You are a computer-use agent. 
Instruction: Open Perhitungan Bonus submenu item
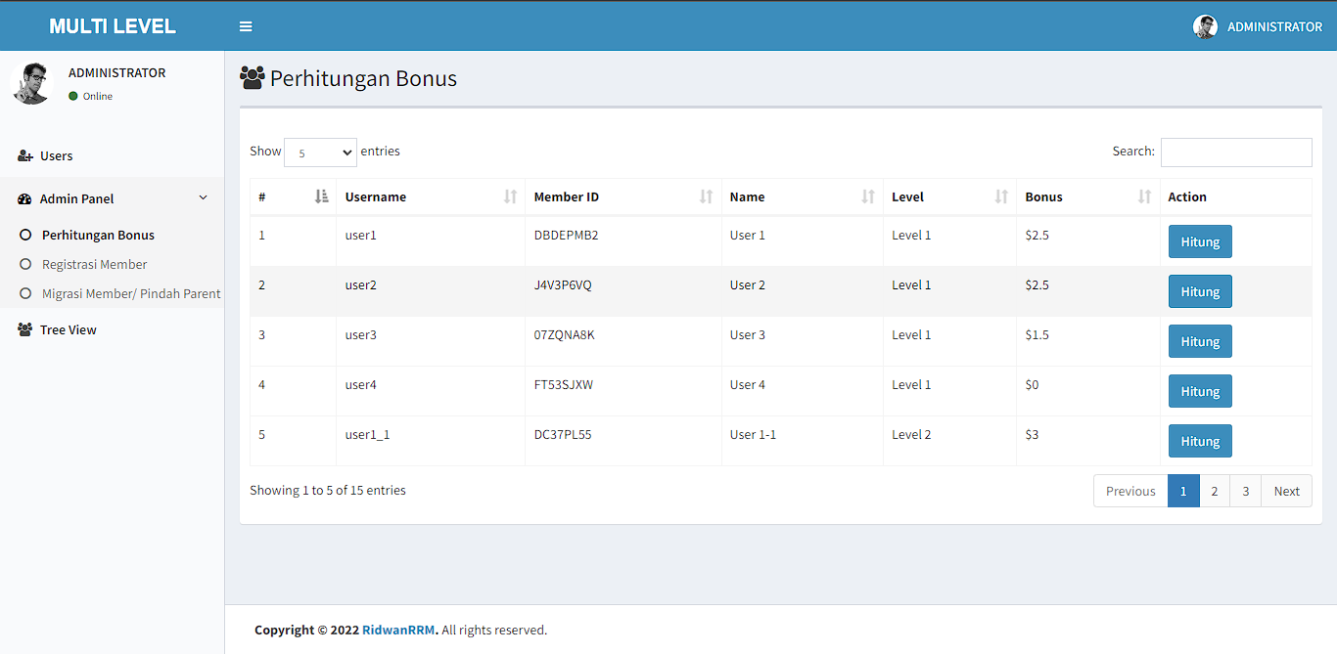click(x=98, y=235)
